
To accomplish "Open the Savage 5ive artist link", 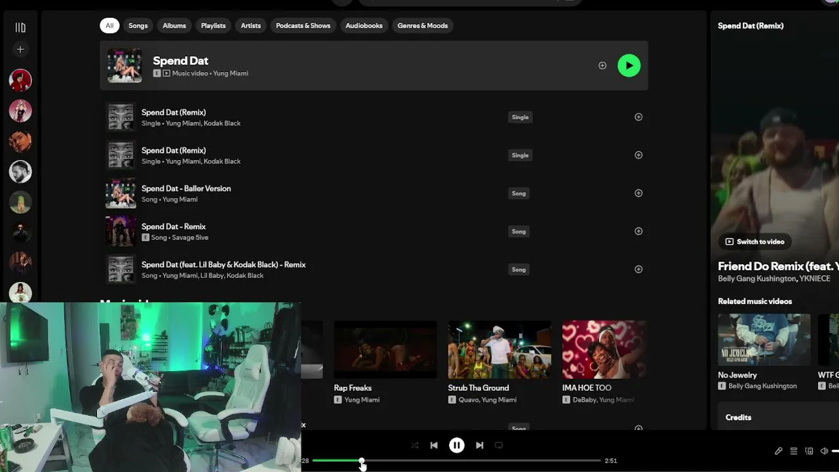I will [190, 237].
